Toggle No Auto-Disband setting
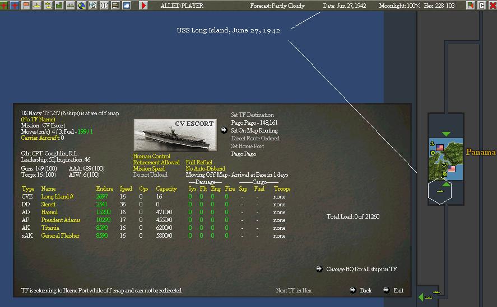Screen dimensions: 497x307 206,168
